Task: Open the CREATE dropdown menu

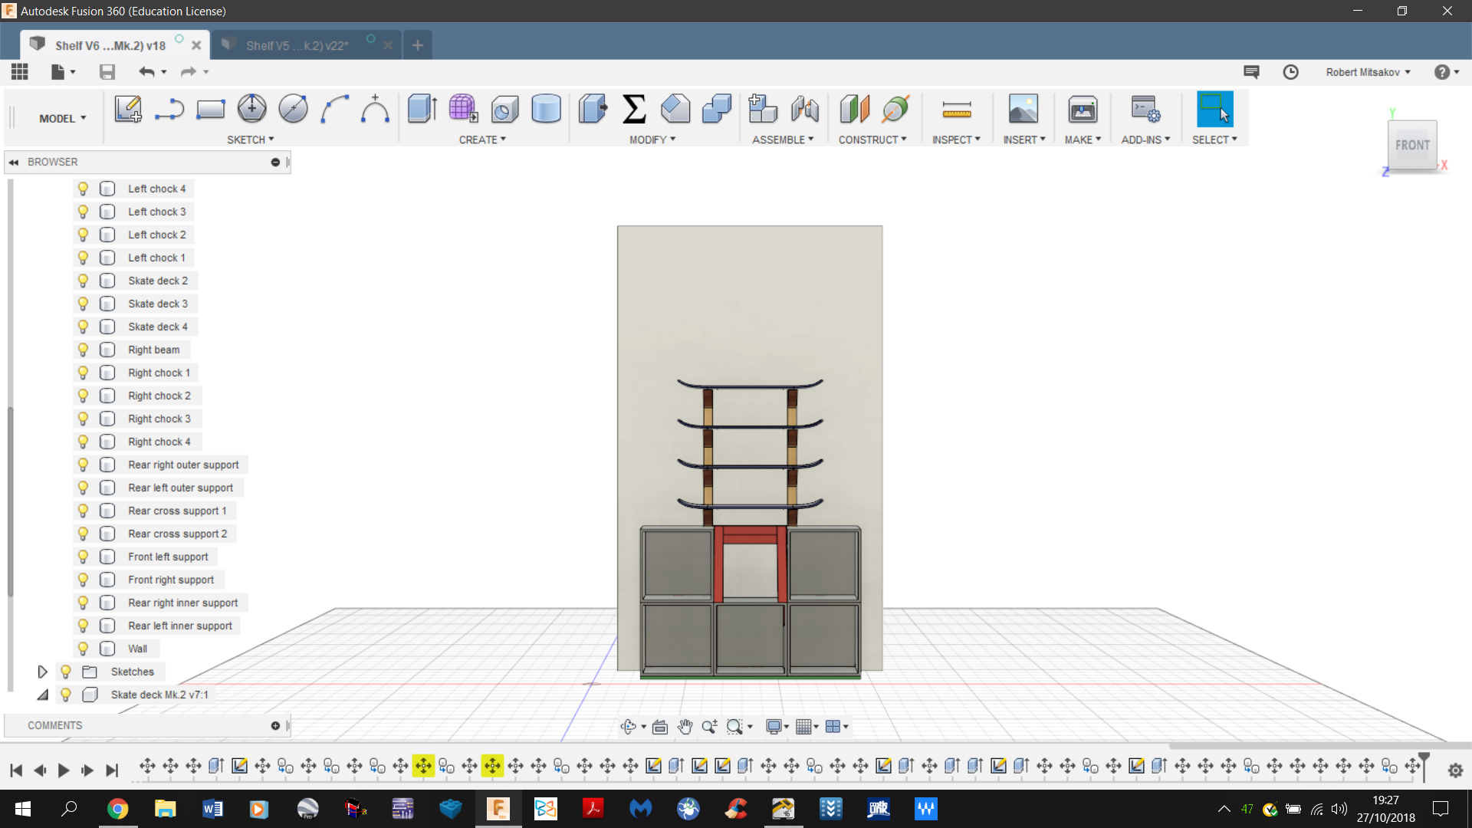Action: pyautogui.click(x=482, y=140)
